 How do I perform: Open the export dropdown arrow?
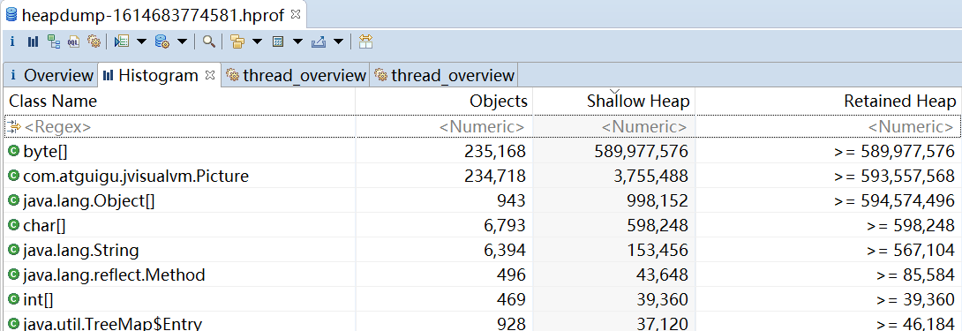pyautogui.click(x=338, y=41)
